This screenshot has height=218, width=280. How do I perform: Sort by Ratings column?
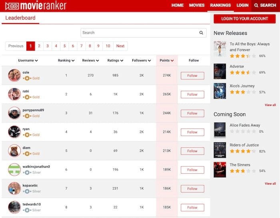point(115,60)
